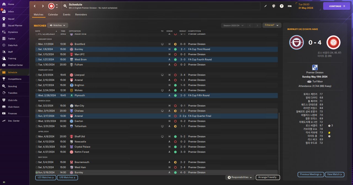Open Squad Planner icon in sidebar
The height and width of the screenshot is (185, 353).
pyautogui.click(x=4, y=25)
